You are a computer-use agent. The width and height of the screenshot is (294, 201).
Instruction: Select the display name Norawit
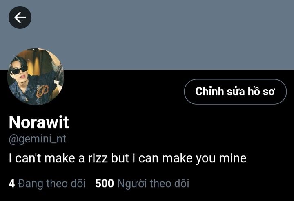point(39,122)
